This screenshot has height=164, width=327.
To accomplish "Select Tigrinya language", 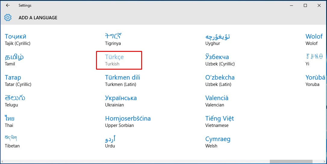I will pyautogui.click(x=113, y=39).
